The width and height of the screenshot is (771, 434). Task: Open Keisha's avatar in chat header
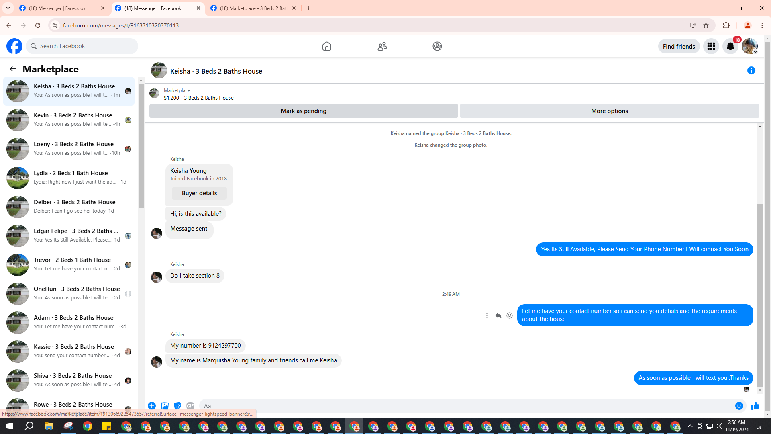point(159,70)
